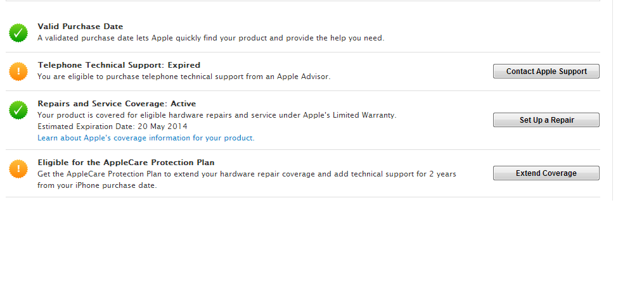Click the orange alert icon beside AppleCare Protection Plan
Screen dimensions: 630x291
(18, 168)
